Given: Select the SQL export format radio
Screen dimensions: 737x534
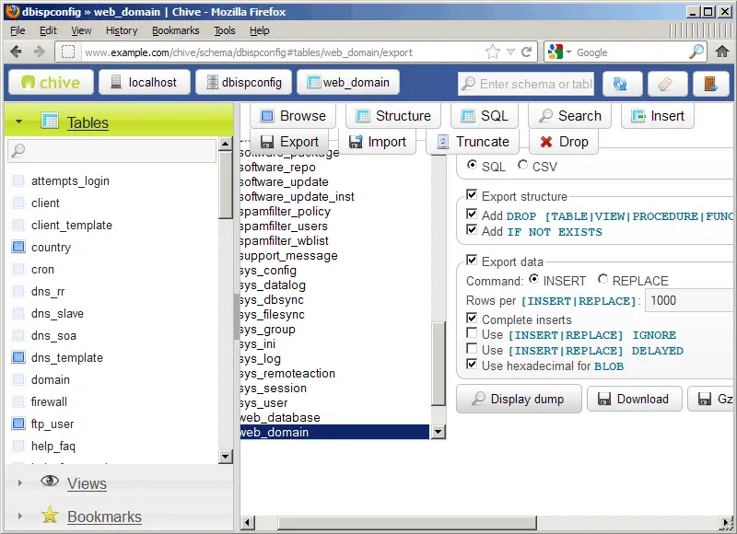Looking at the screenshot, I should pos(472,165).
